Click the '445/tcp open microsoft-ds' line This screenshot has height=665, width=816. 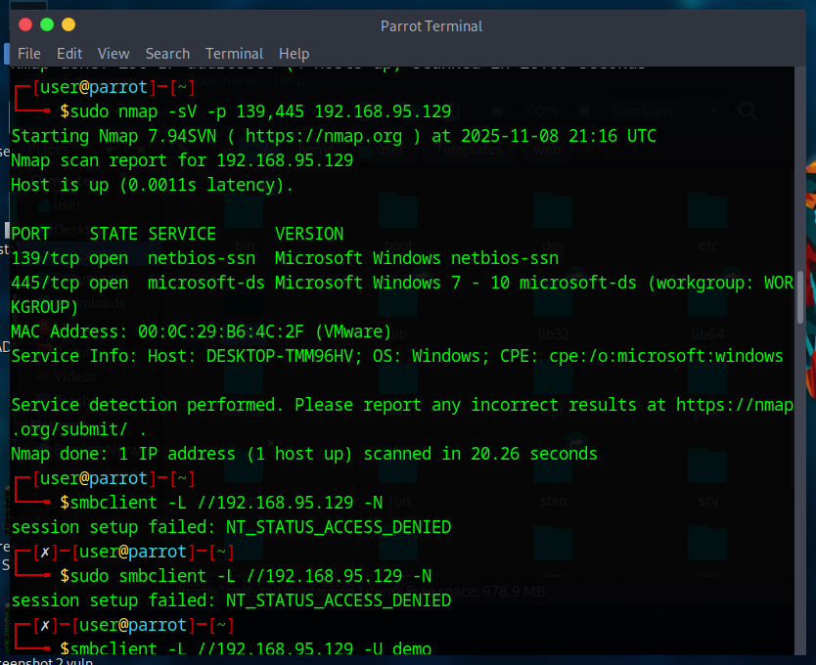click(402, 294)
